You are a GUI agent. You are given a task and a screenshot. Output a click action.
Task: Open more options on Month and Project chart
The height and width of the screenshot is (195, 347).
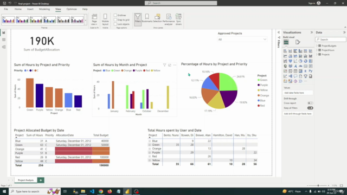[175, 65]
